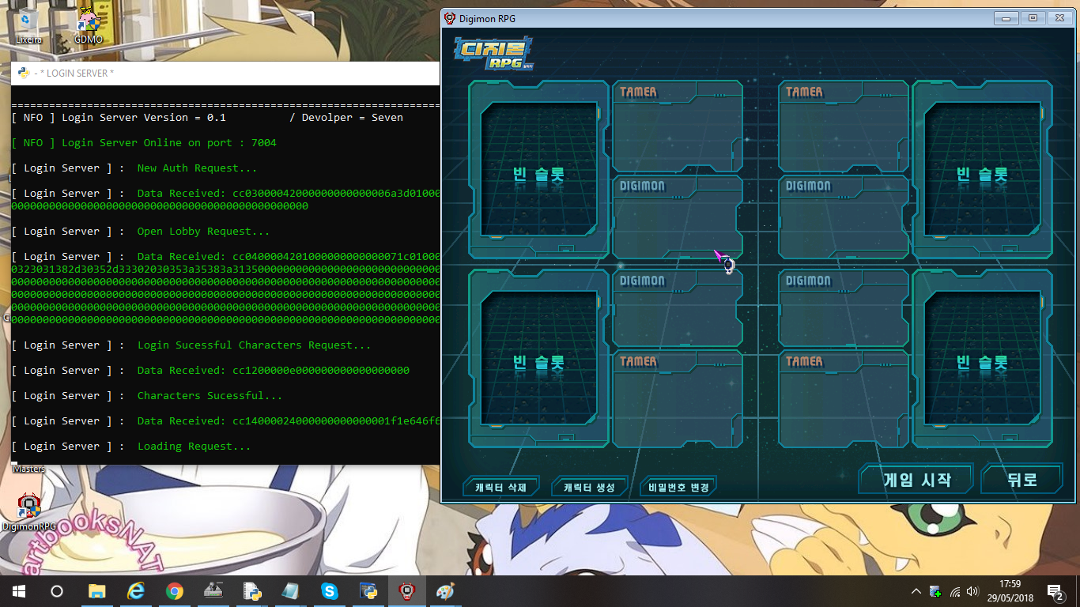Click the 캐릭터 삭제 (delete character) button
Image resolution: width=1080 pixels, height=607 pixels.
(x=501, y=488)
